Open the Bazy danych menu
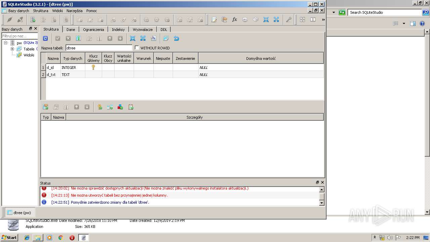The width and height of the screenshot is (430, 242). coord(18,11)
